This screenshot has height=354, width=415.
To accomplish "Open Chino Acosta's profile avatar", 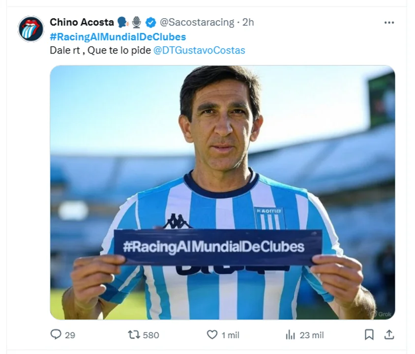I will click(x=30, y=29).
